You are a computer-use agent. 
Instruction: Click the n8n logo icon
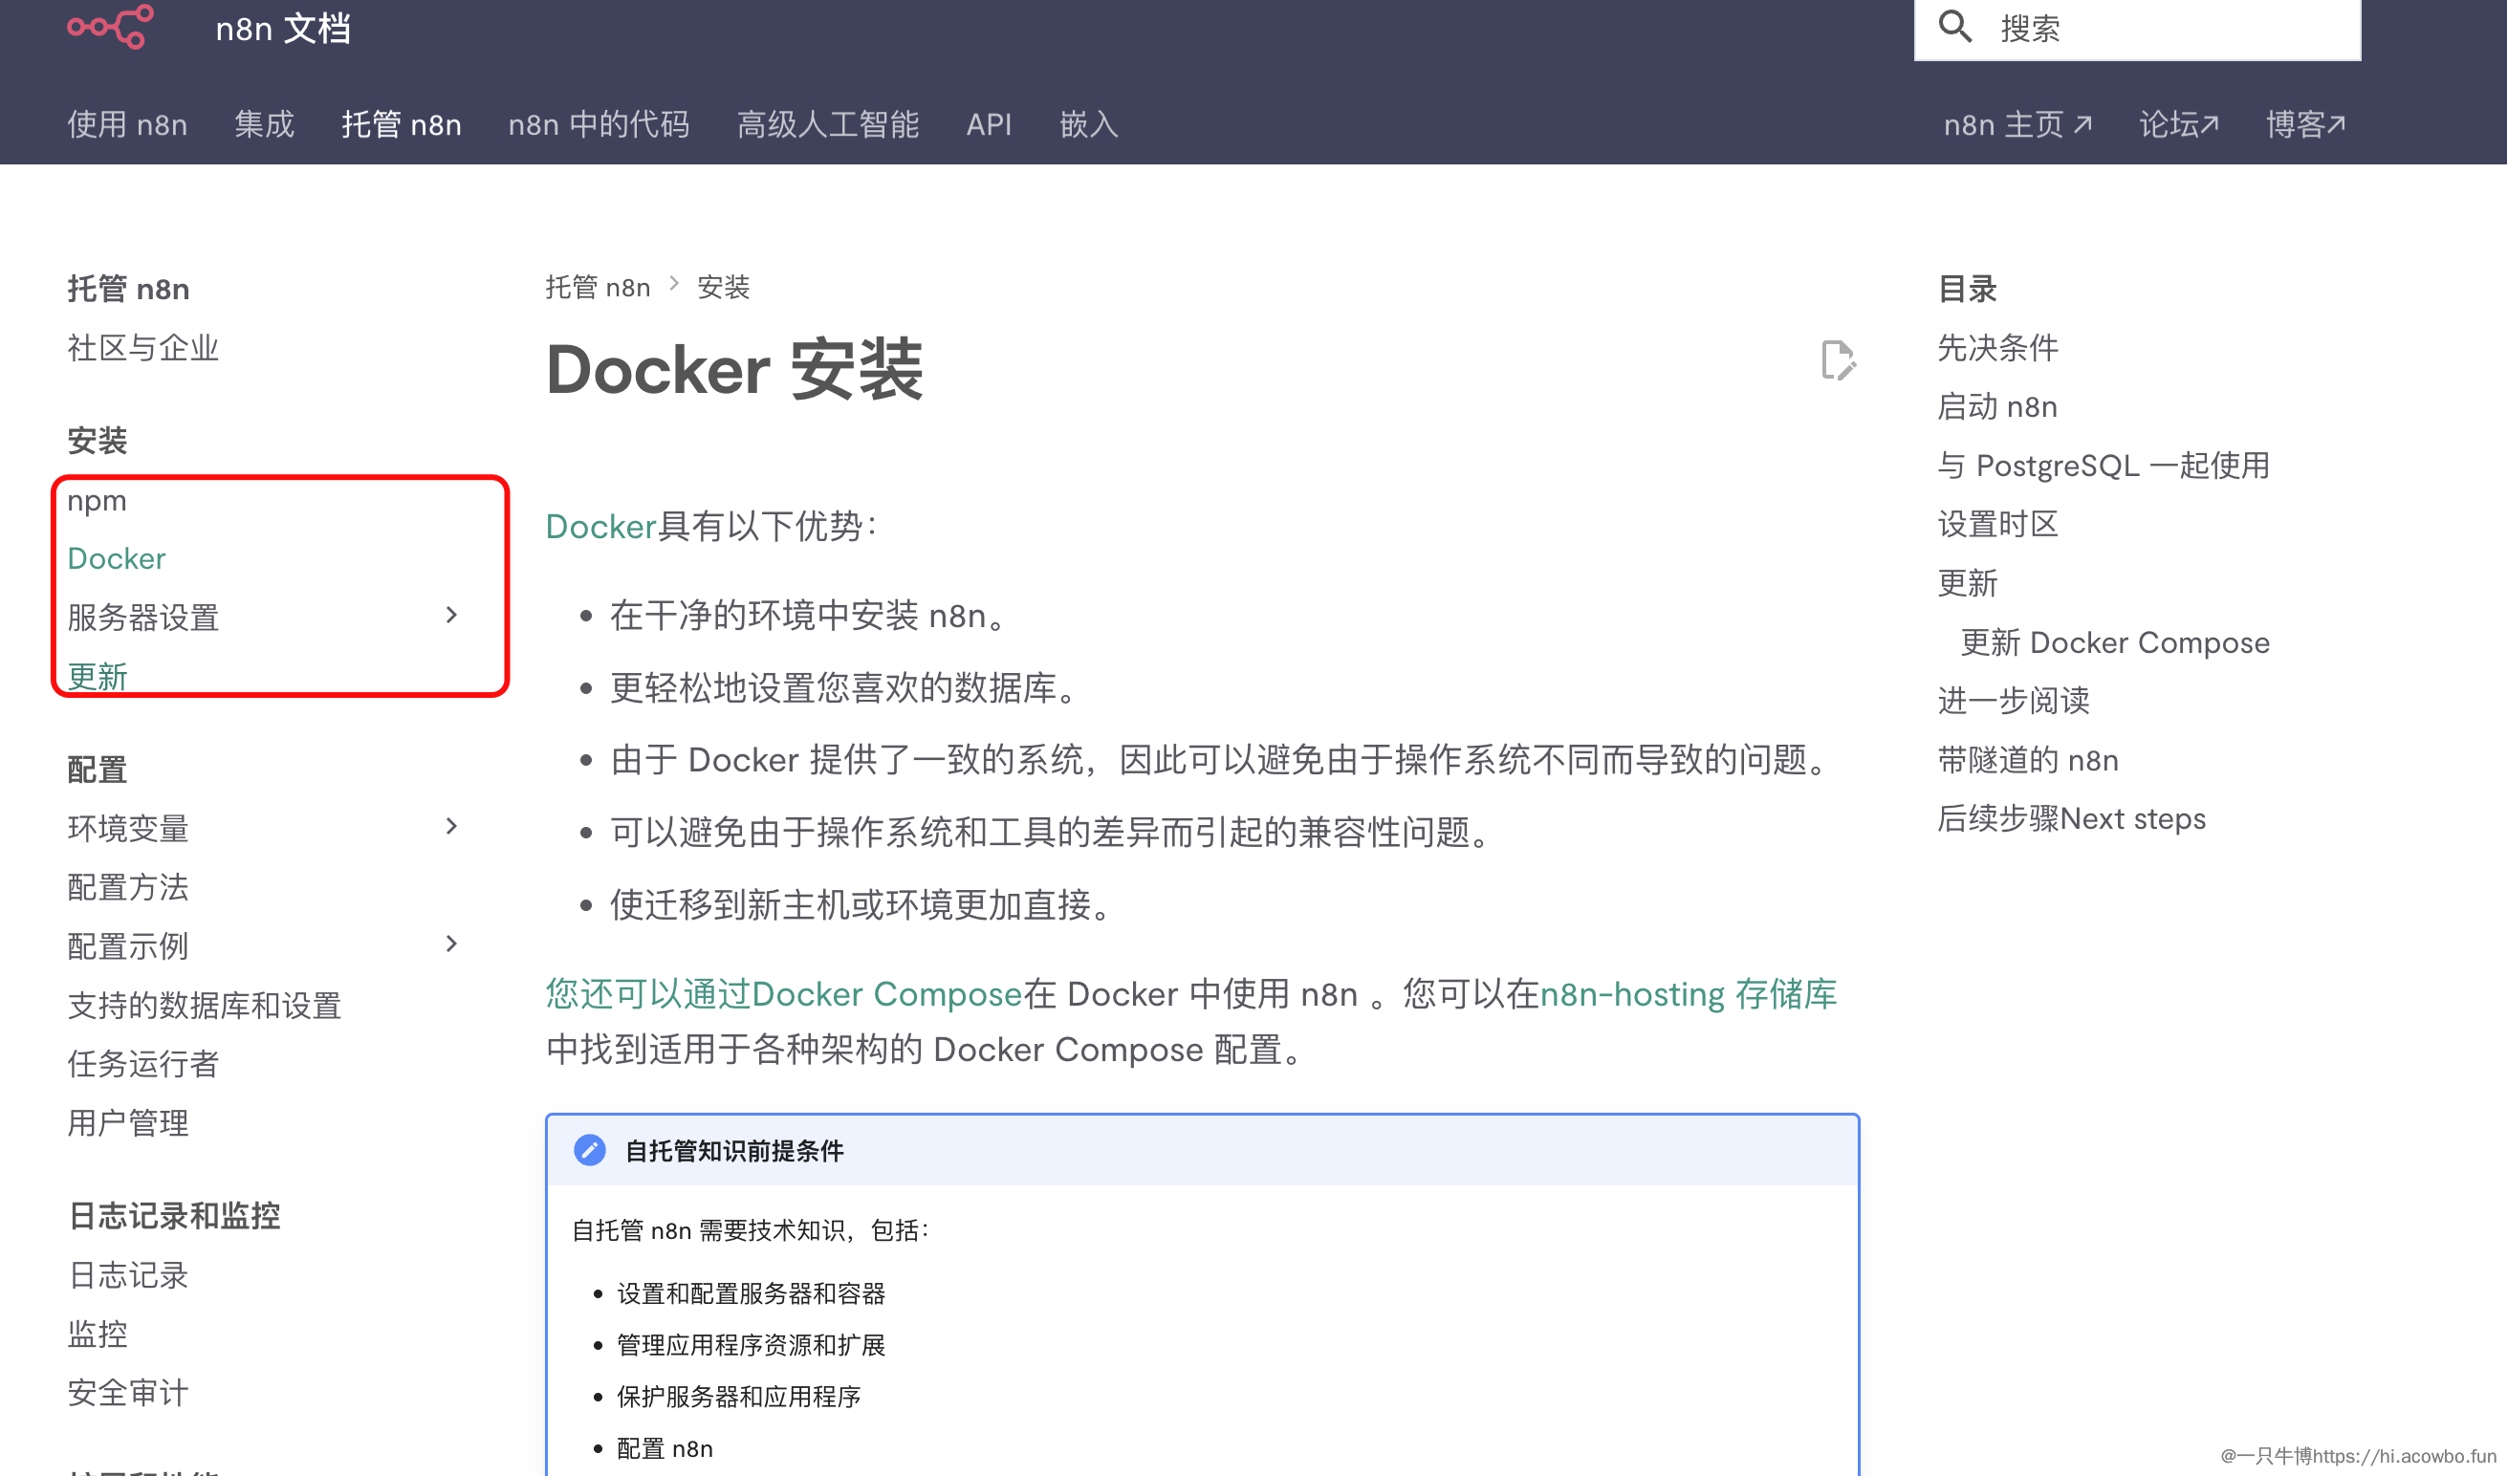(110, 27)
